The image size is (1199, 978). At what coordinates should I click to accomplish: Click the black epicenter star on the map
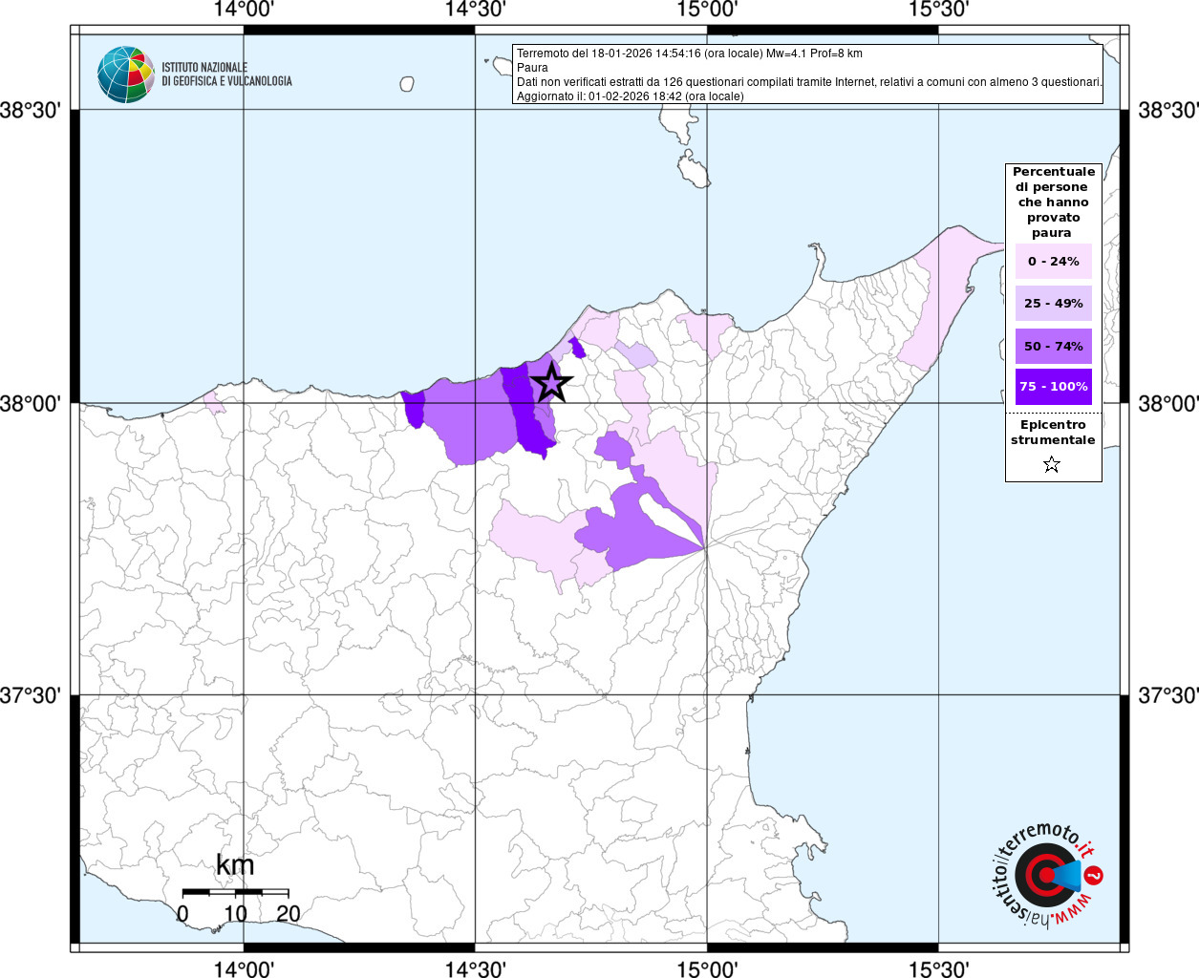(x=551, y=382)
